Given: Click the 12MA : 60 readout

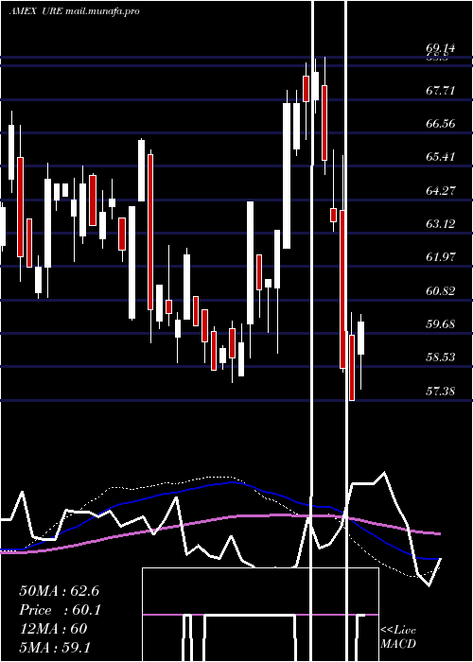Looking at the screenshot, I should tap(53, 629).
